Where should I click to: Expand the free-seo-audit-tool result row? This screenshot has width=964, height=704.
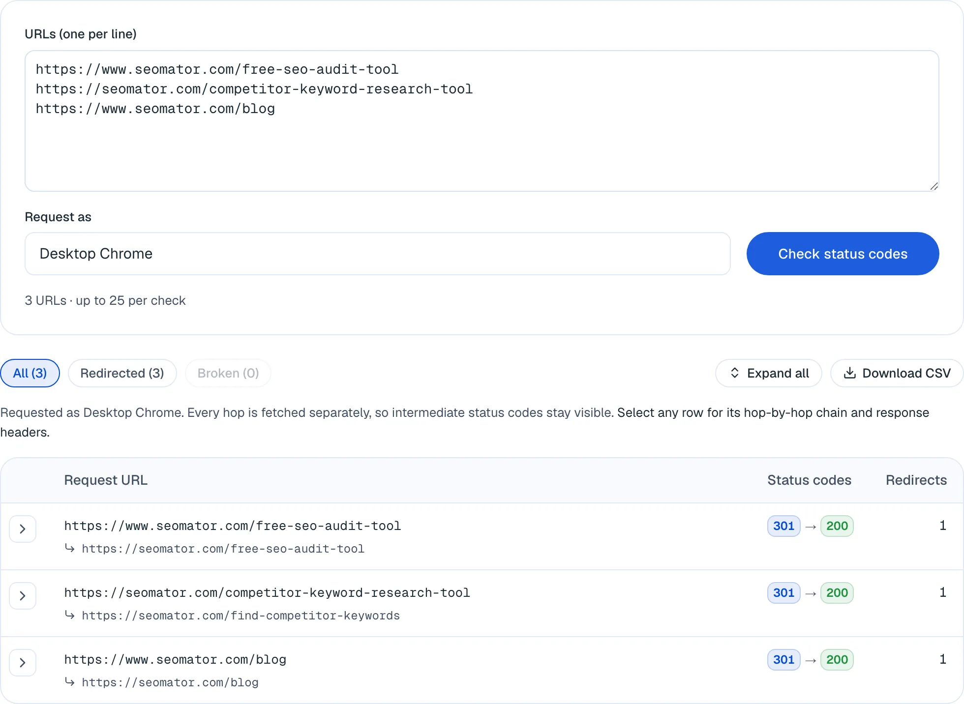(23, 529)
